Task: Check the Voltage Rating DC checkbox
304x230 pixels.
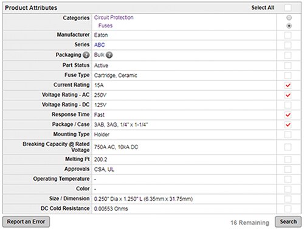Action: coord(288,105)
